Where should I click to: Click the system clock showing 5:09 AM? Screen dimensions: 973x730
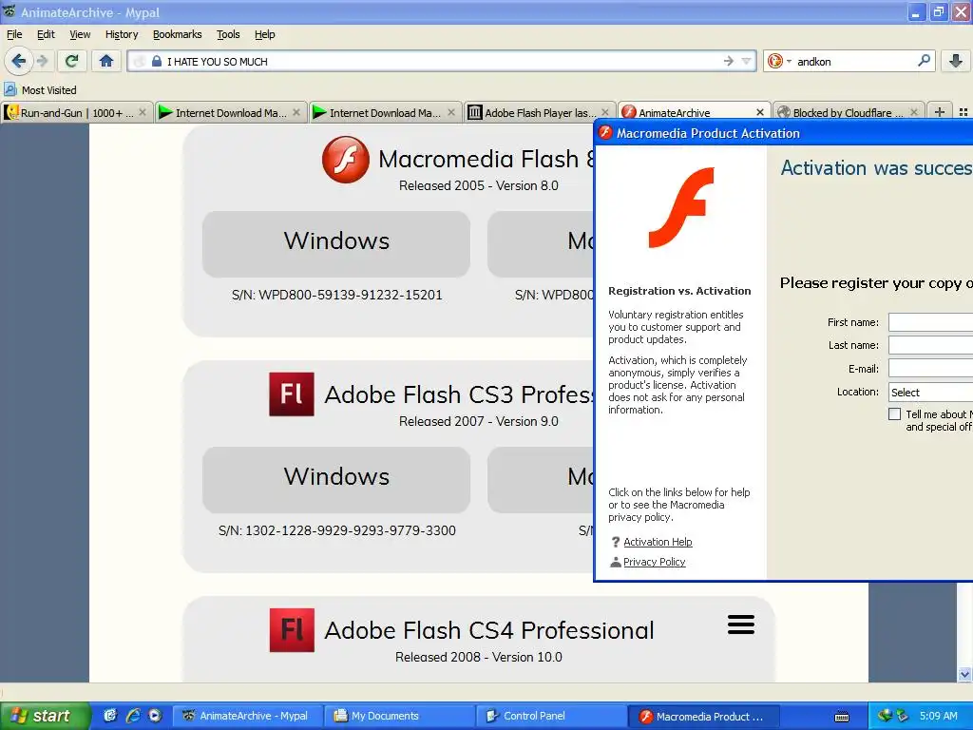click(938, 716)
